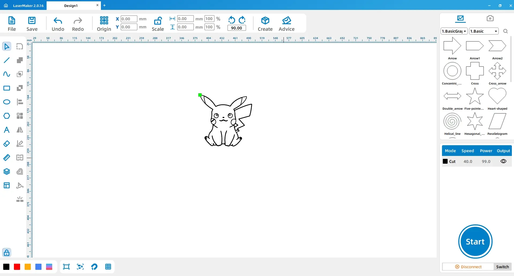Viewport: 514px width, 276px height.
Task: Click the Y position input field
Action: click(129, 27)
